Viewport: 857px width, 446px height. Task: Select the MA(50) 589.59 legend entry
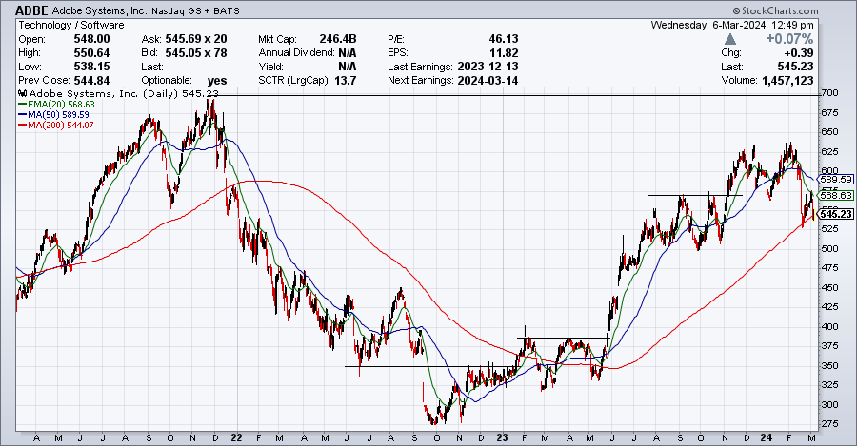click(53, 115)
